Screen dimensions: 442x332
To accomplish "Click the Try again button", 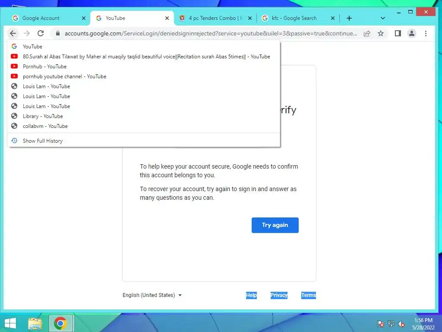I will [x=275, y=225].
